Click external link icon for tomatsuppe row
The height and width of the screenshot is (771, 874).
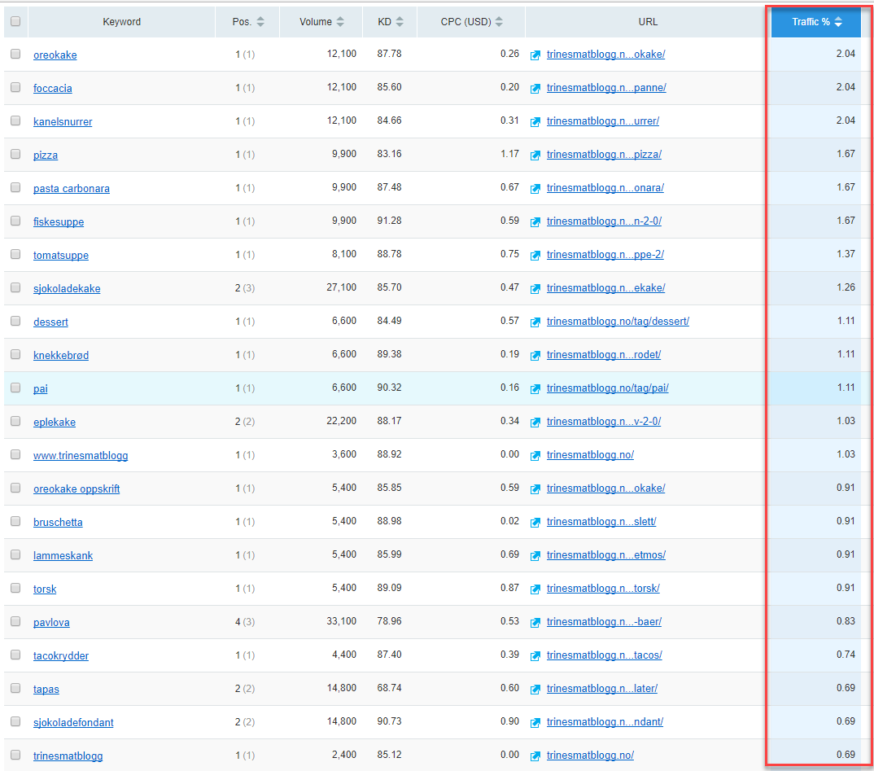535,256
